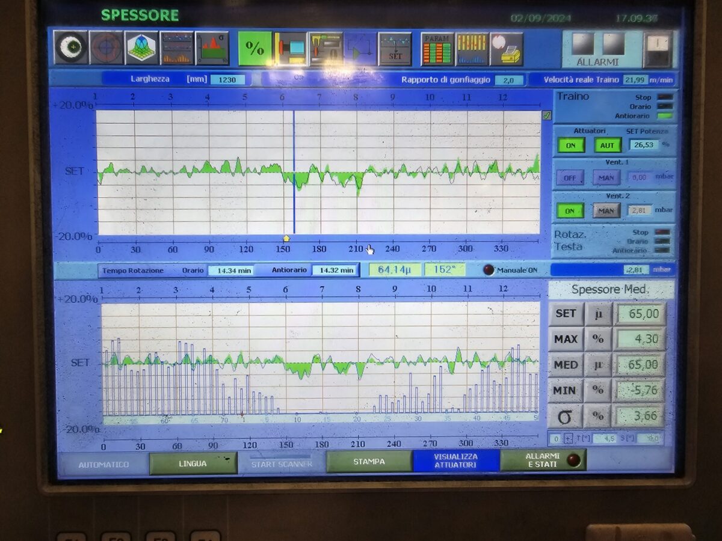Toggle Attuatori ON button
This screenshot has width=722, height=541.
570,145
